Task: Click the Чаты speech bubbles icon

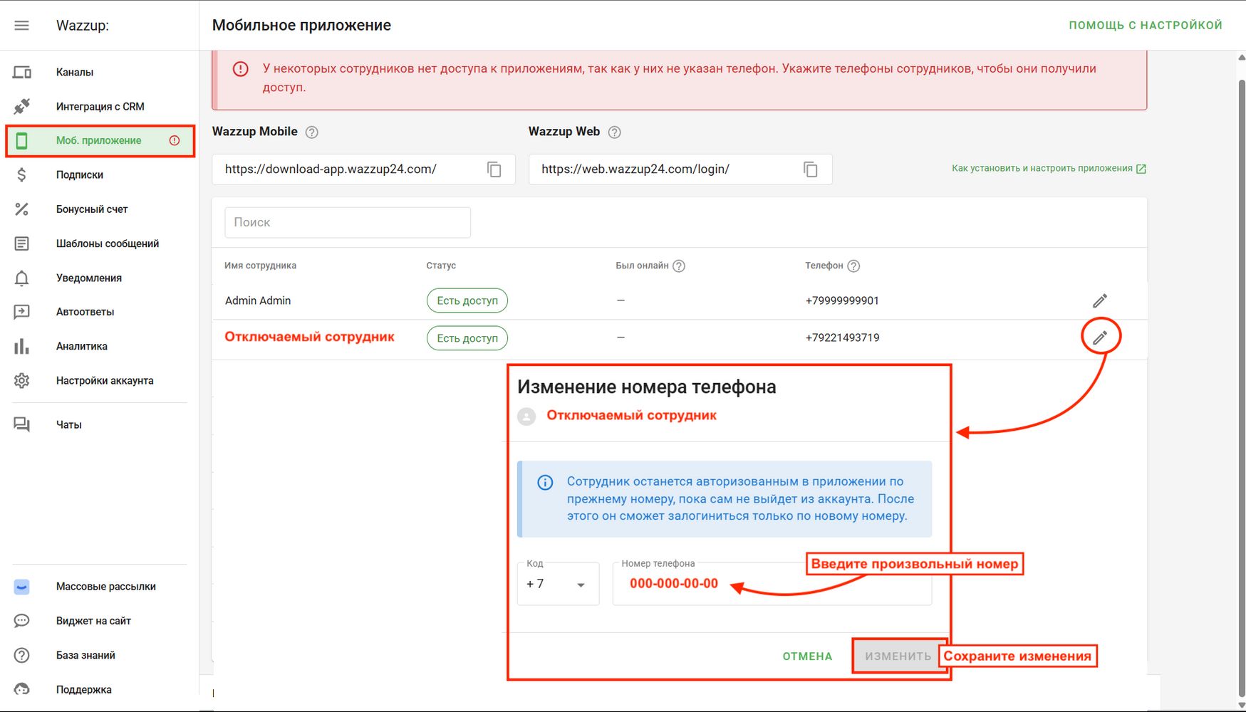Action: click(x=22, y=424)
